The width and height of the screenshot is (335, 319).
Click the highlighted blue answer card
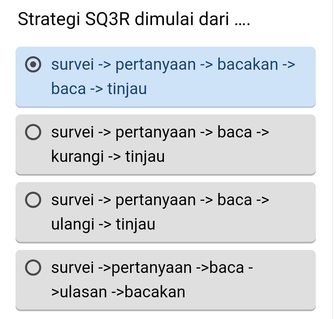(166, 76)
